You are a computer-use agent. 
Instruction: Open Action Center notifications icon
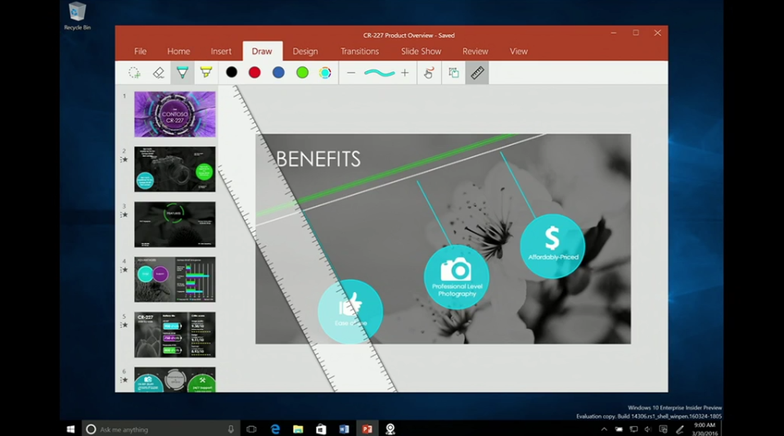(664, 429)
